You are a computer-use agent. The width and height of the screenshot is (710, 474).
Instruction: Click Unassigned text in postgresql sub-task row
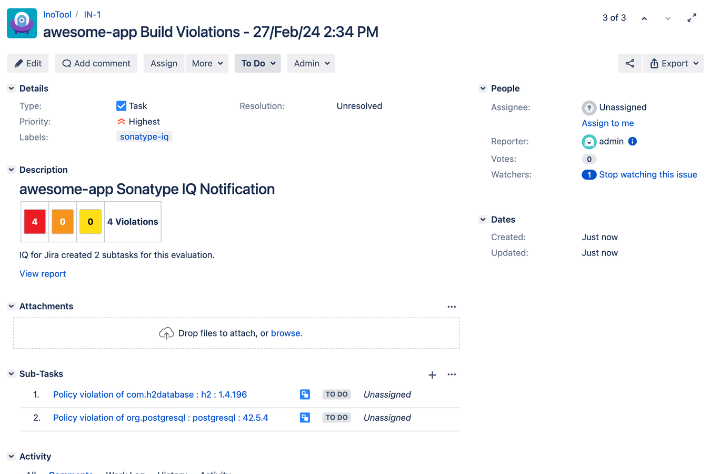click(387, 418)
